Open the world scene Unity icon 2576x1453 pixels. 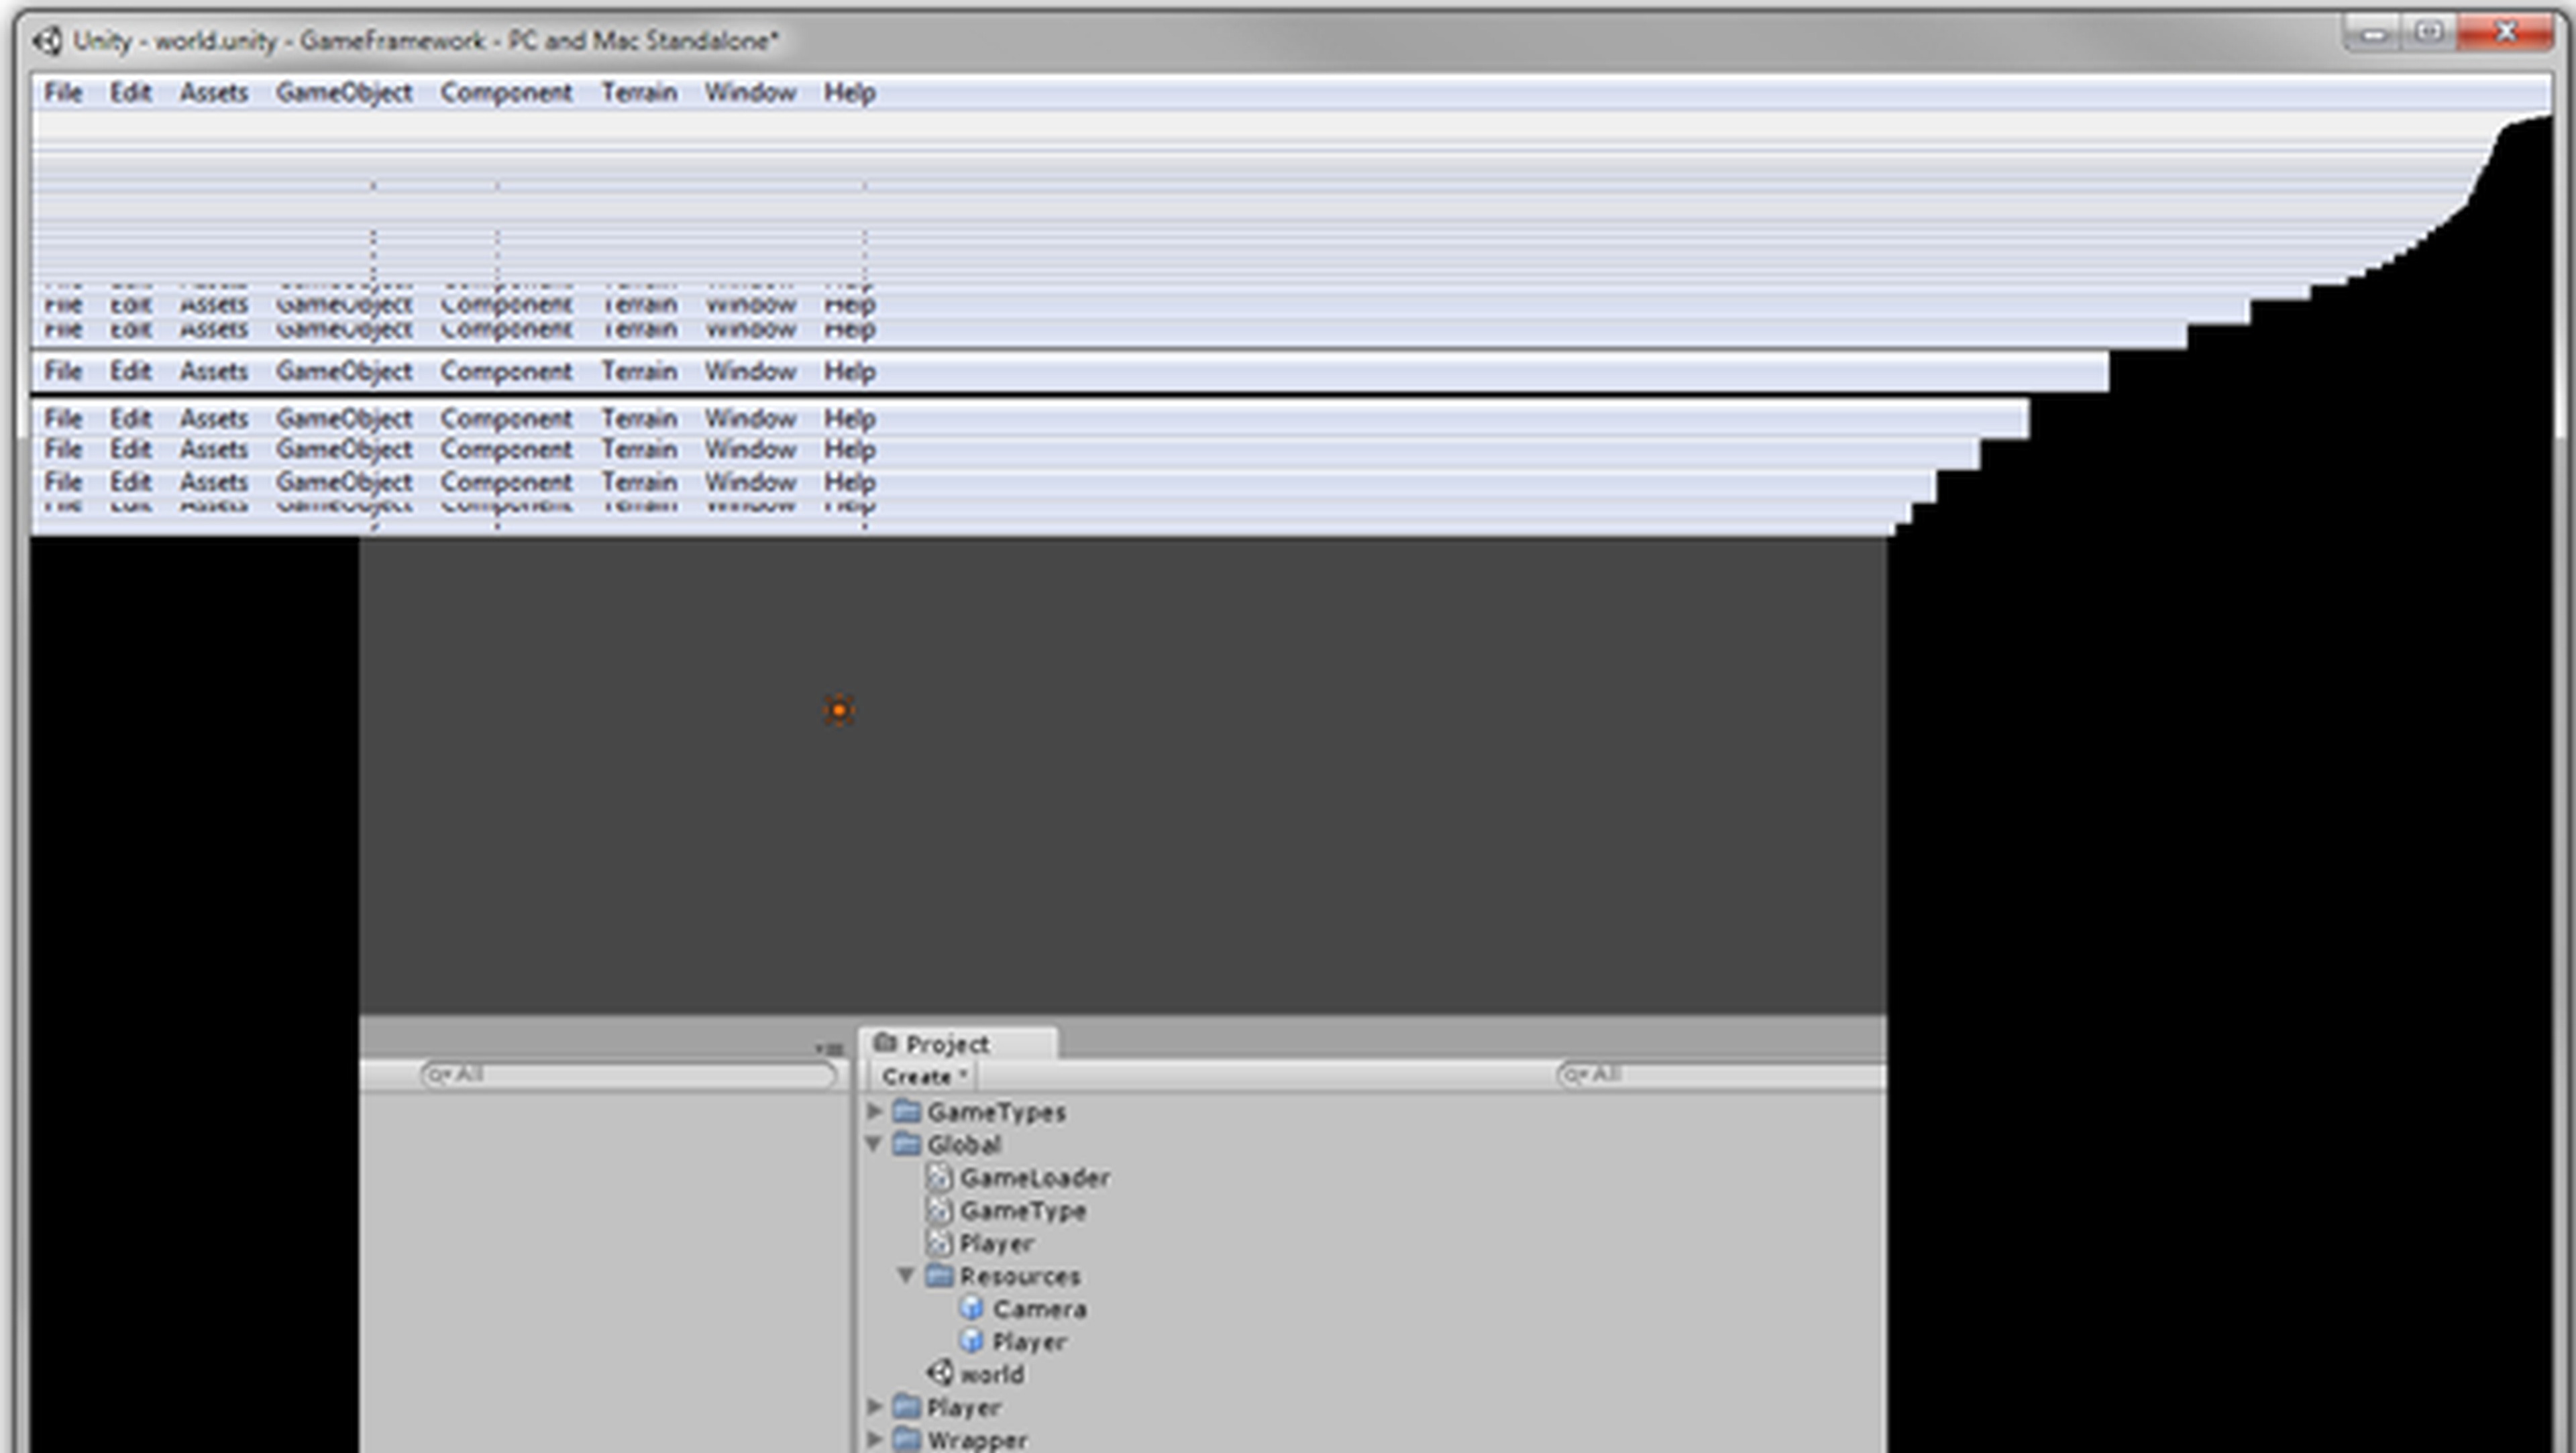(x=939, y=1373)
